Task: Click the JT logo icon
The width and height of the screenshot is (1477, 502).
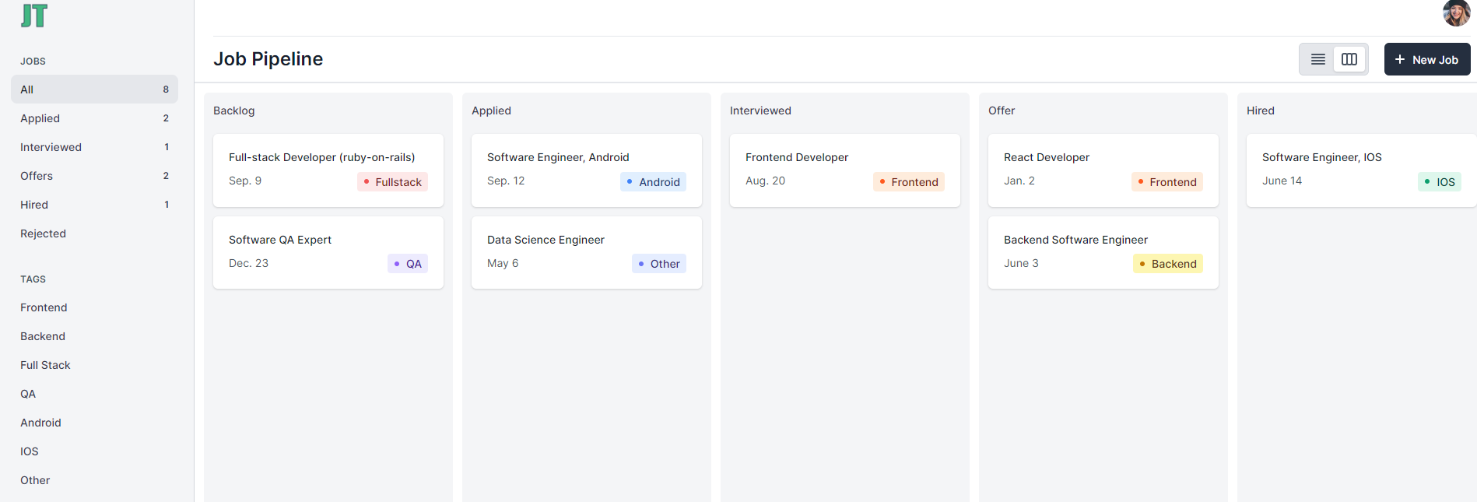Action: point(34,16)
